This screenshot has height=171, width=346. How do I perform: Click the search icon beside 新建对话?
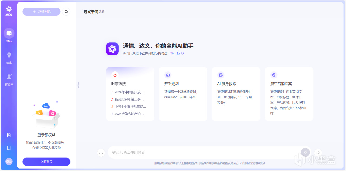coord(66,12)
